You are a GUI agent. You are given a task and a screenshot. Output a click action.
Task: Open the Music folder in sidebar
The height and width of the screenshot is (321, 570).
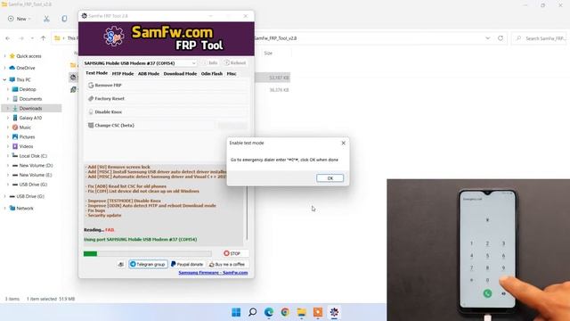[x=25, y=128]
